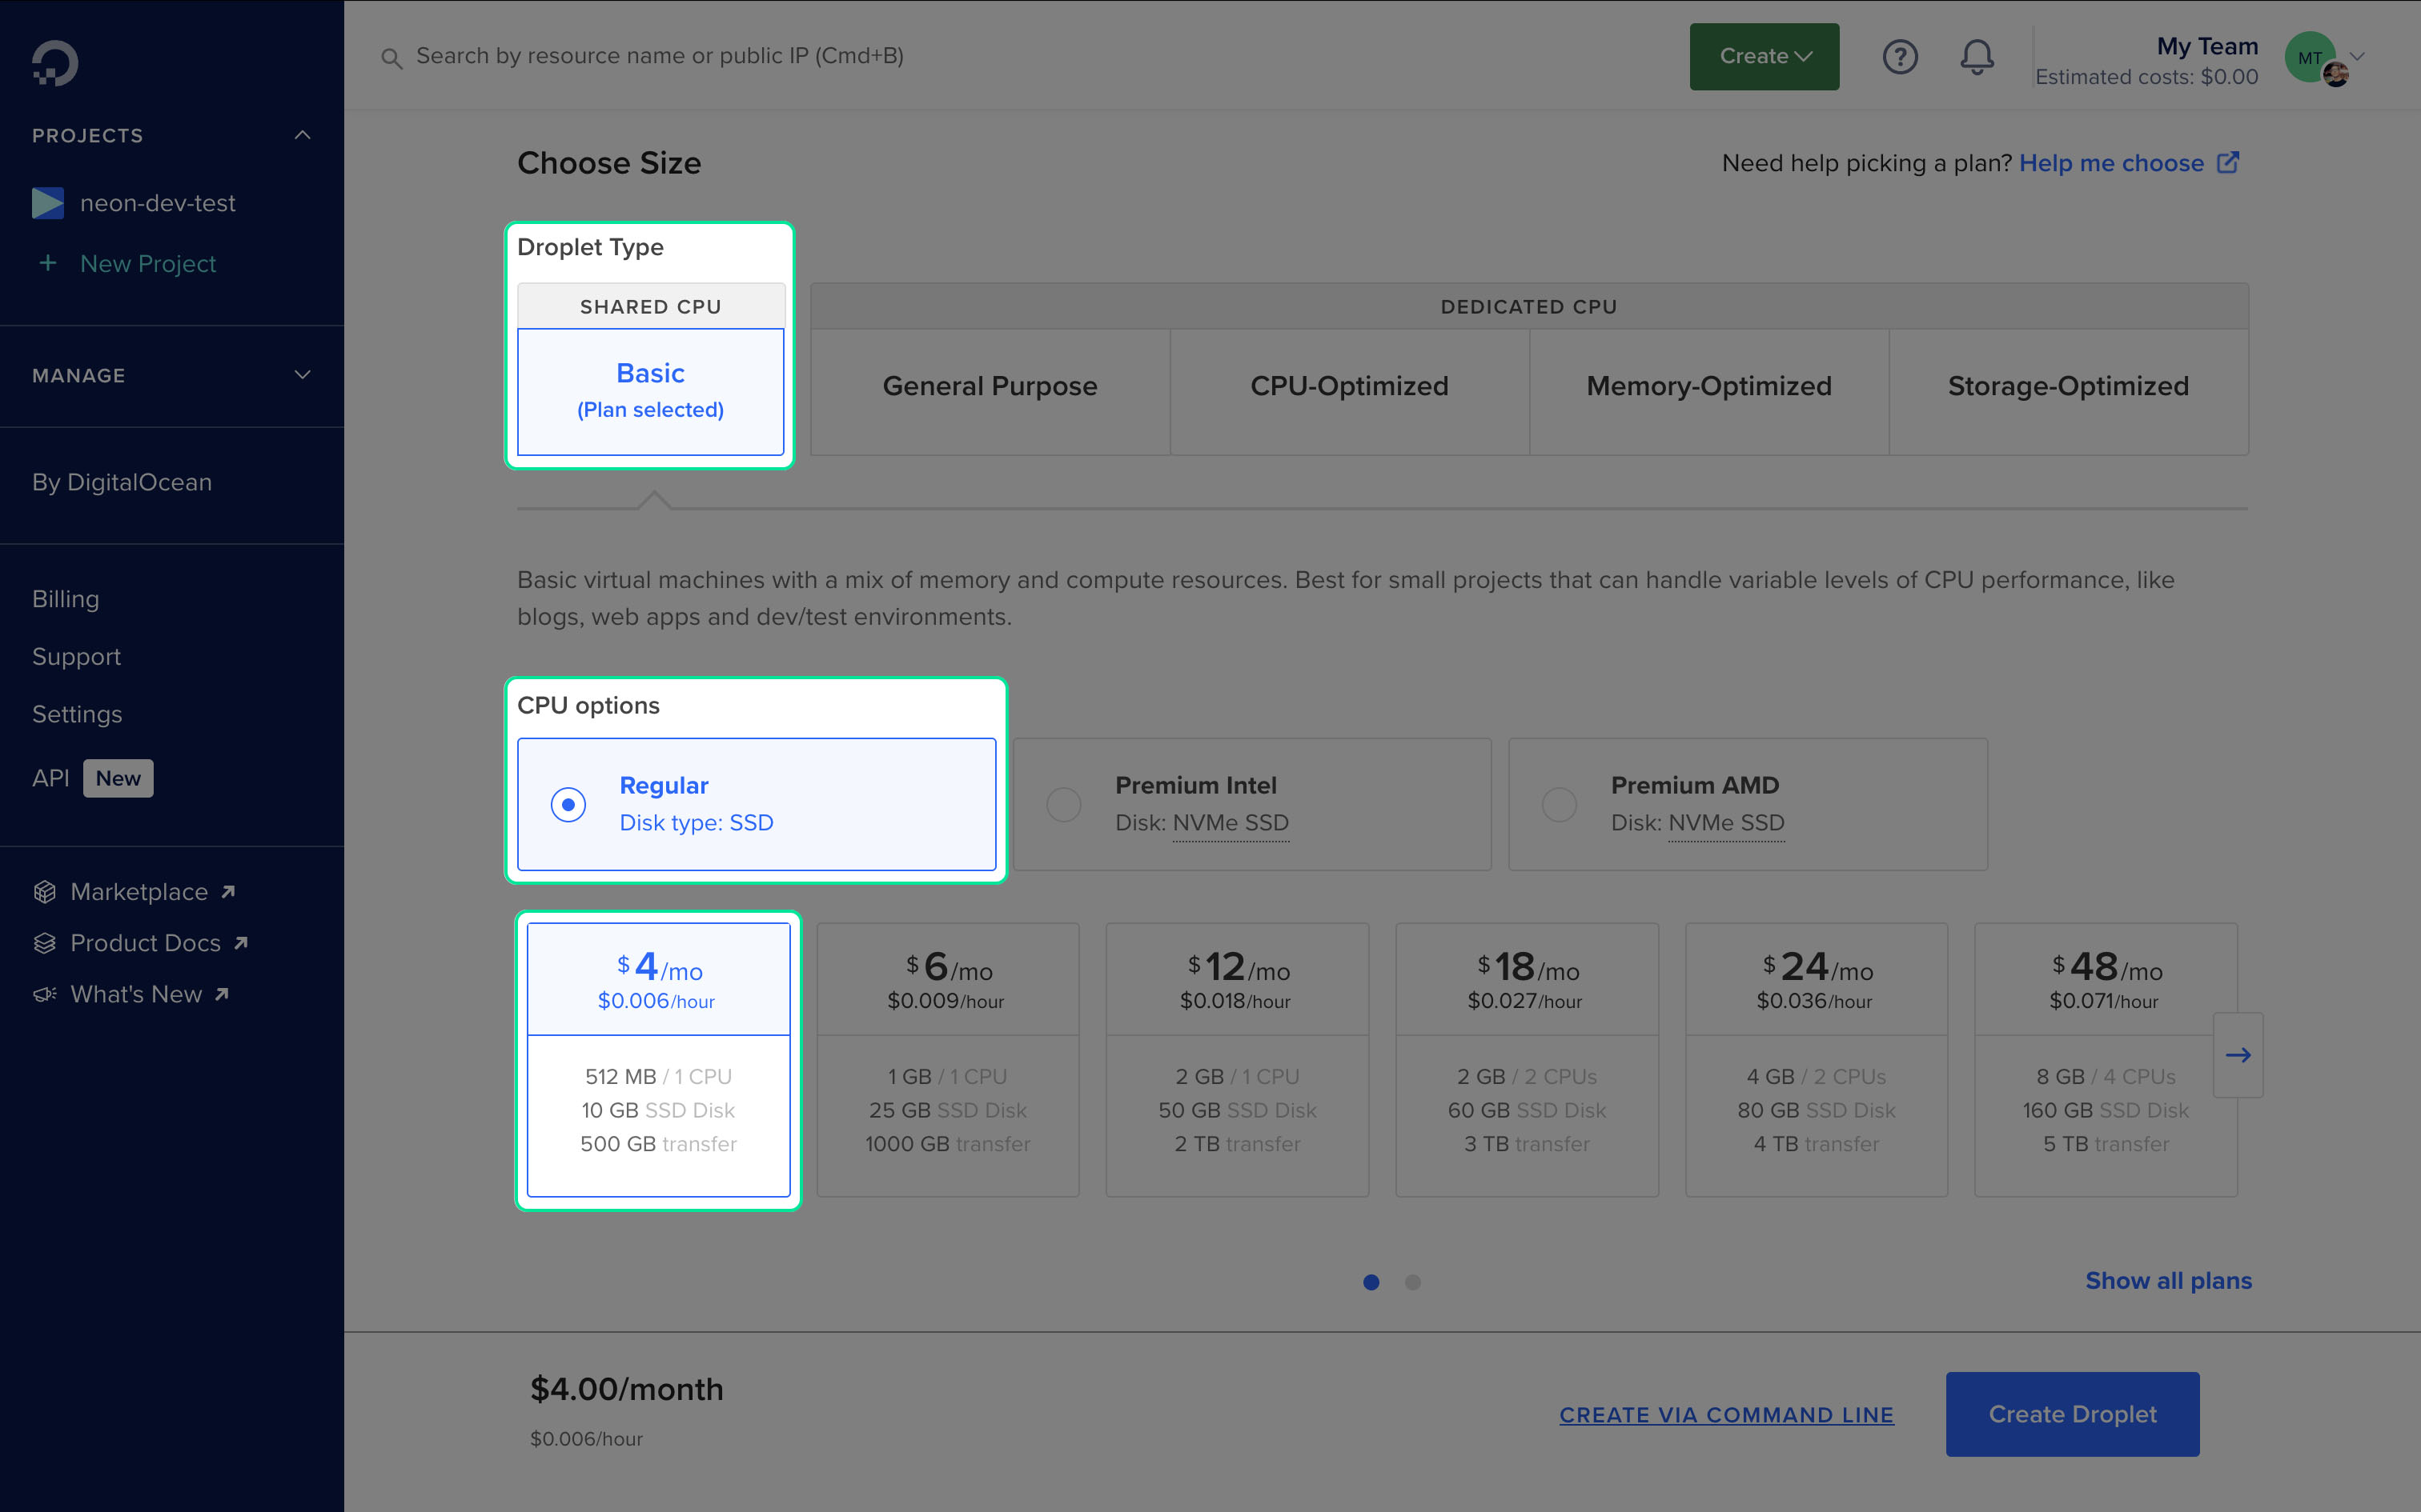2421x1512 pixels.
Task: Select the Premium Intel radio button
Action: coord(1063,804)
